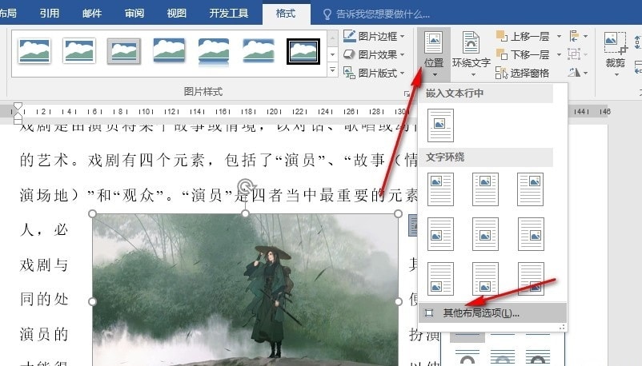Choose middle left text wrapping position
Viewport: 642px width, 366px height.
click(440, 234)
